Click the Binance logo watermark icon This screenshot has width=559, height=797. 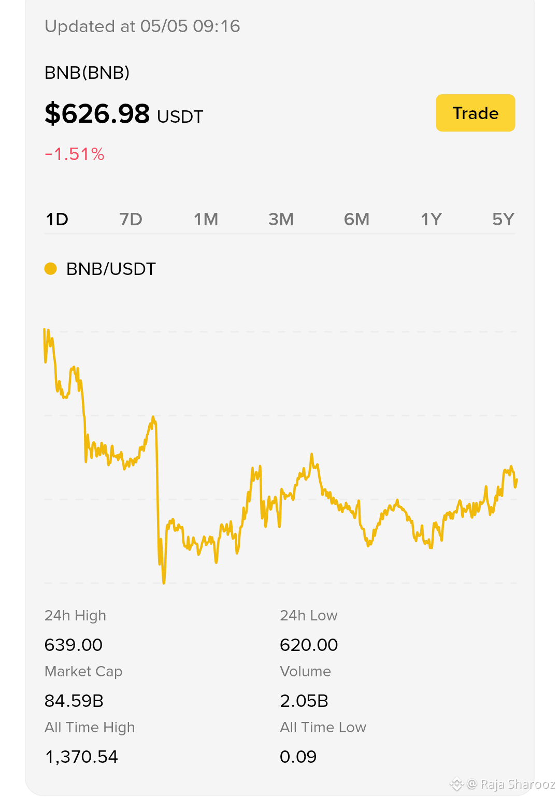point(456,785)
